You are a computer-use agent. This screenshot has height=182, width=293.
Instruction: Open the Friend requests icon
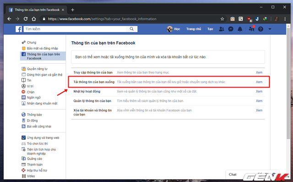222,29
